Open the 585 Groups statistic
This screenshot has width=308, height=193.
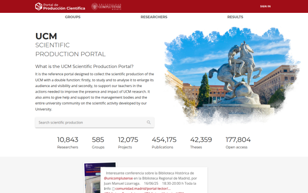pyautogui.click(x=98, y=143)
